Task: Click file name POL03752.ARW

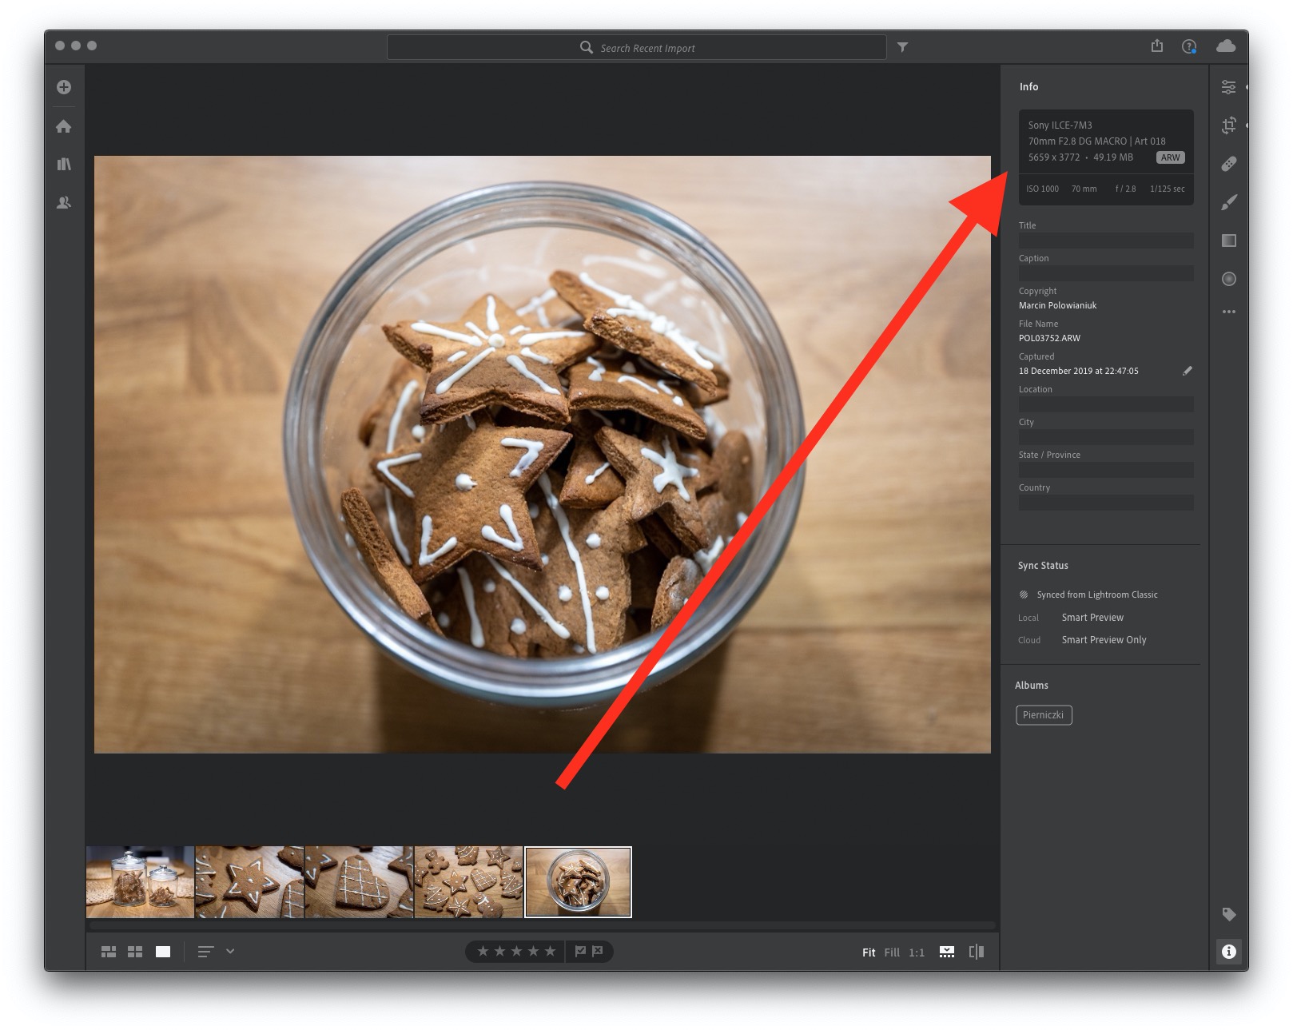Action: [x=1049, y=338]
